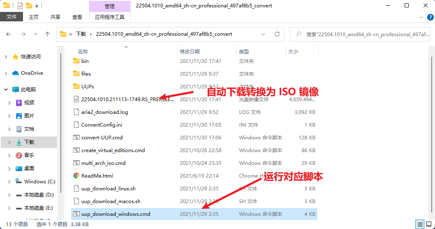This screenshot has height=229, width=435.
Task: Select the 22504.1010 ISO disc image icon
Action: tap(76, 99)
